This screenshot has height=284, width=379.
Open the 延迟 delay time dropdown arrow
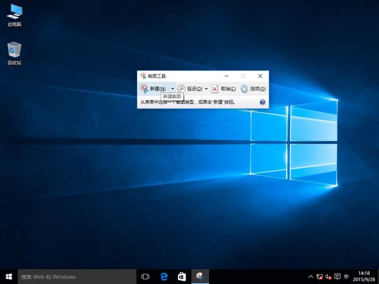coord(206,89)
